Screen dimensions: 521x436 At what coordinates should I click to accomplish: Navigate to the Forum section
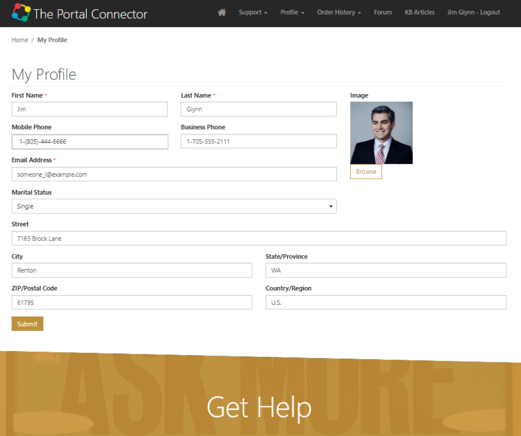tap(383, 12)
